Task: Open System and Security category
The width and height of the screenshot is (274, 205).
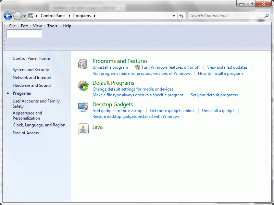Action: click(x=31, y=70)
